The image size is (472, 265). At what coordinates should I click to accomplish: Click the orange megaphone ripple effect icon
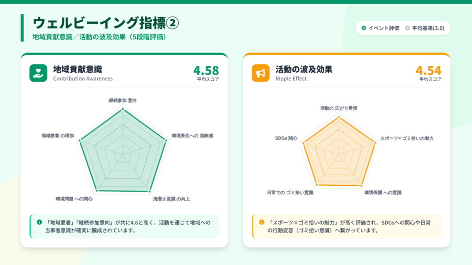point(260,73)
